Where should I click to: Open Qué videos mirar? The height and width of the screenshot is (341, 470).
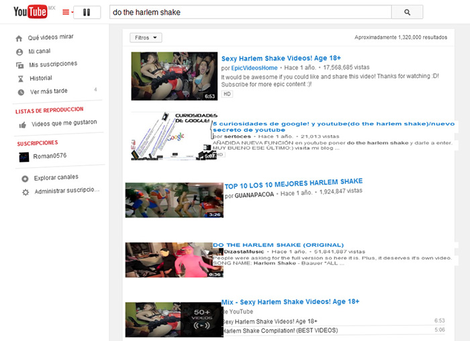[50, 37]
